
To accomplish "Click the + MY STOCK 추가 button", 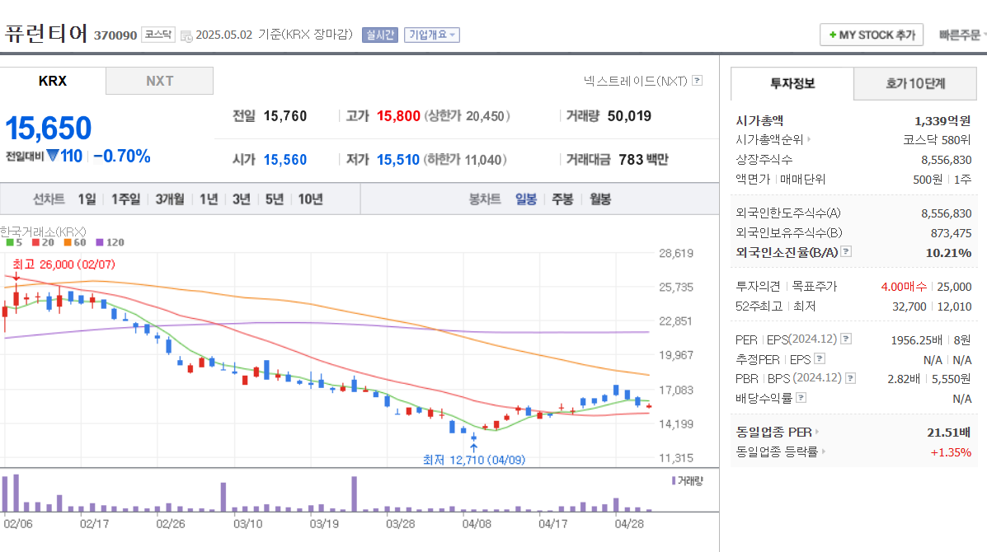I will pyautogui.click(x=871, y=35).
